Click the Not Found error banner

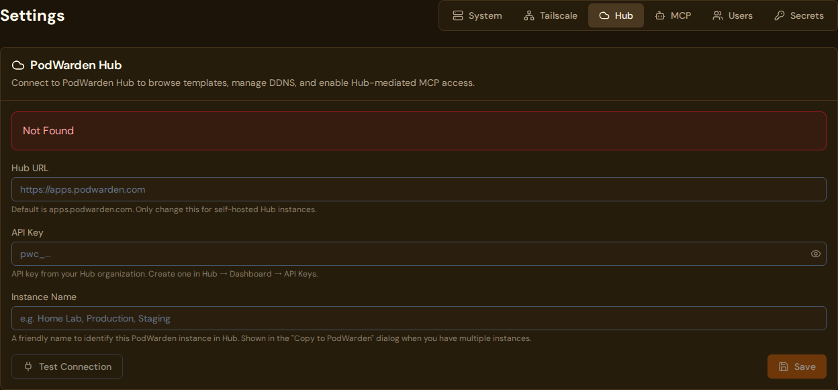[419, 130]
